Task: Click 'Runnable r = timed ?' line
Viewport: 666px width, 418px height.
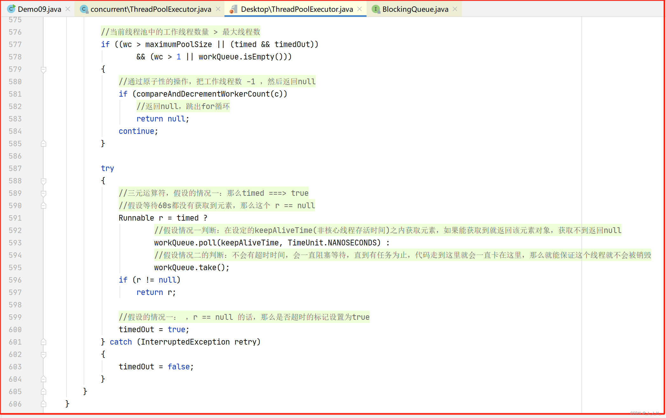Action: (163, 218)
